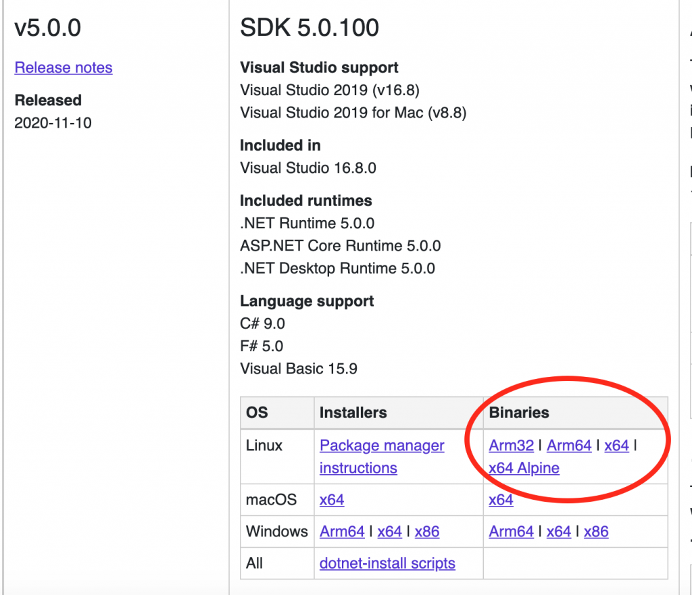The width and height of the screenshot is (692, 595).
Task: Download the macOS x64 installer
Action: [332, 500]
